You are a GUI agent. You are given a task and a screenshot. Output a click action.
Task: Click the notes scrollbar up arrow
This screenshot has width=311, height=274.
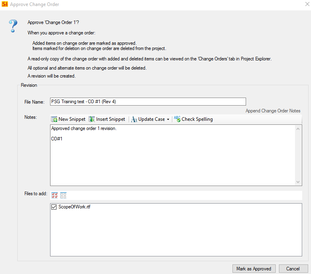click(298, 129)
